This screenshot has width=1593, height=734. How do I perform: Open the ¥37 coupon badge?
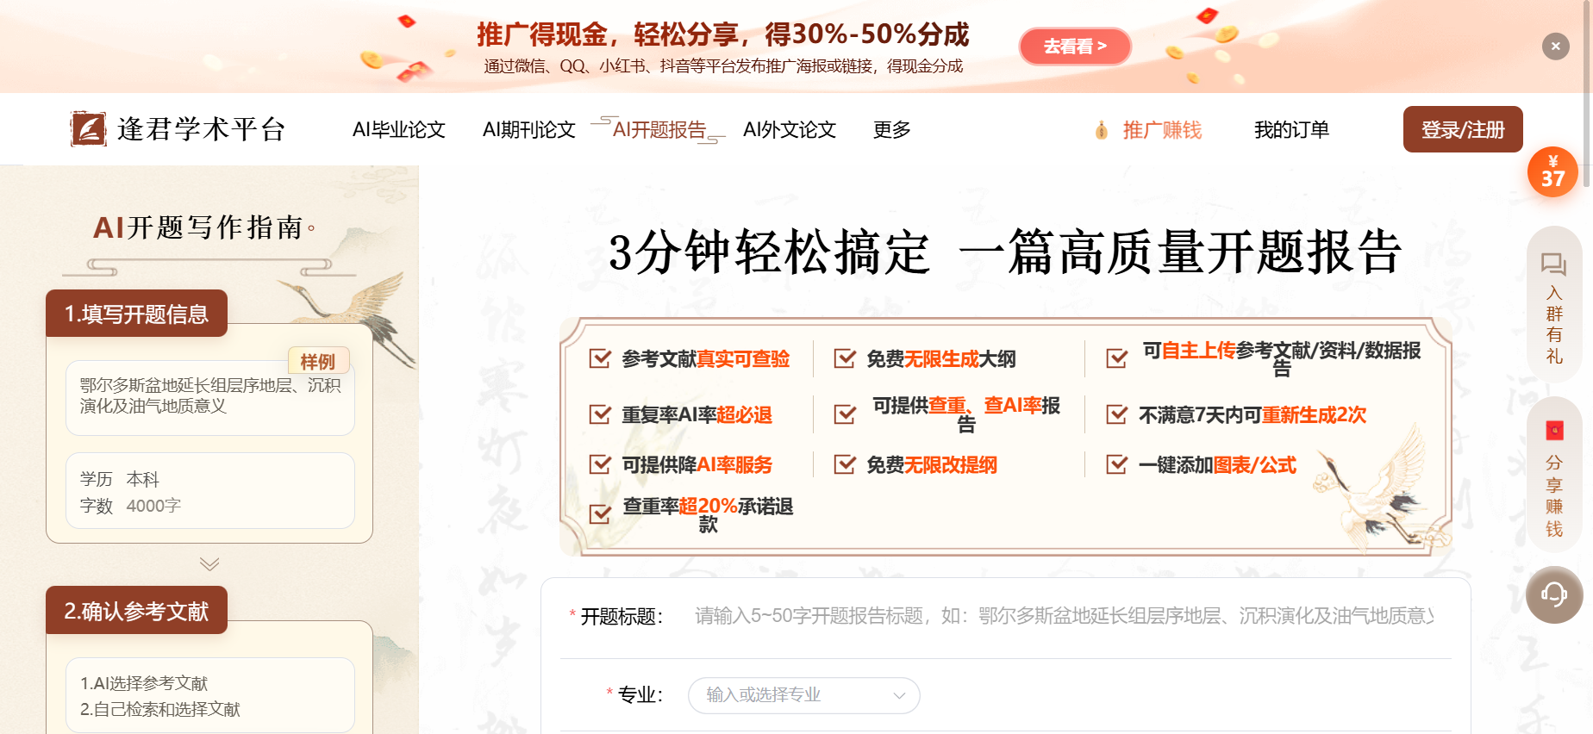(1552, 171)
